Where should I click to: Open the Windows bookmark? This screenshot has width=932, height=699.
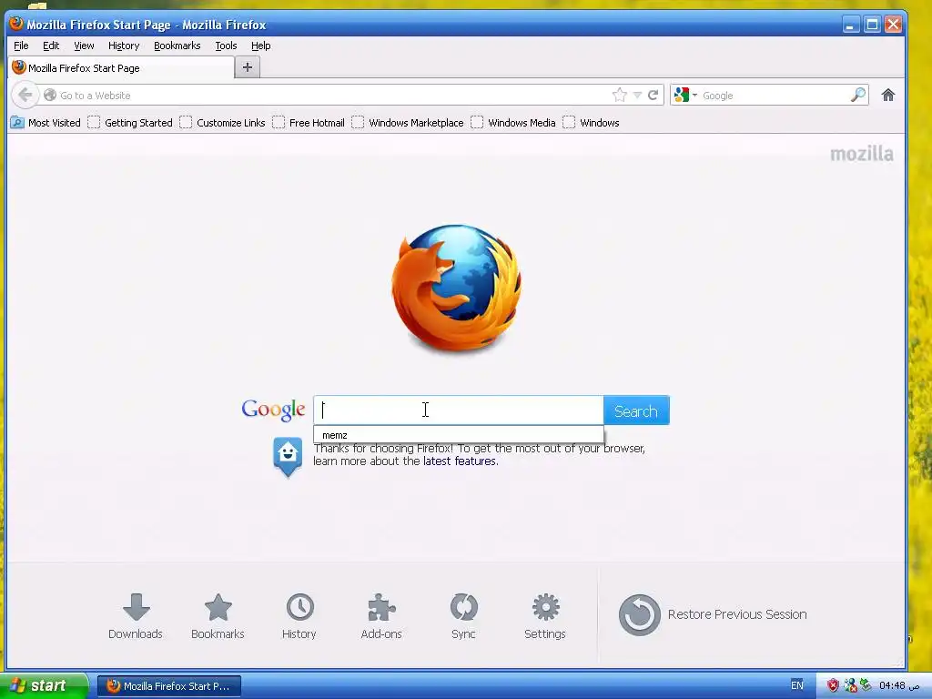(x=592, y=123)
